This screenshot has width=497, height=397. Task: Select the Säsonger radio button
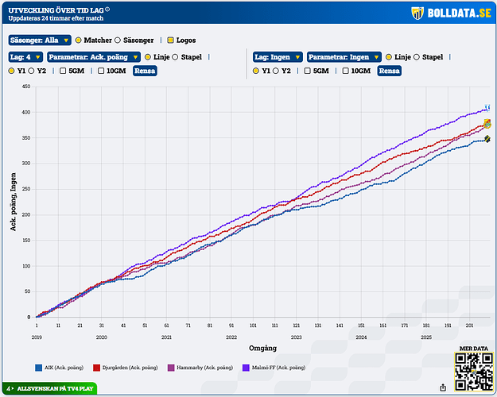click(118, 40)
